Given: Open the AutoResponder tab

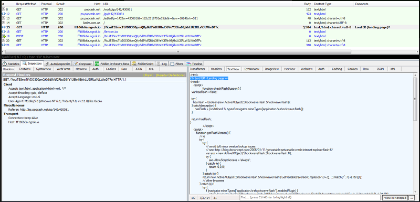Looking at the screenshot, I should click(58, 64).
